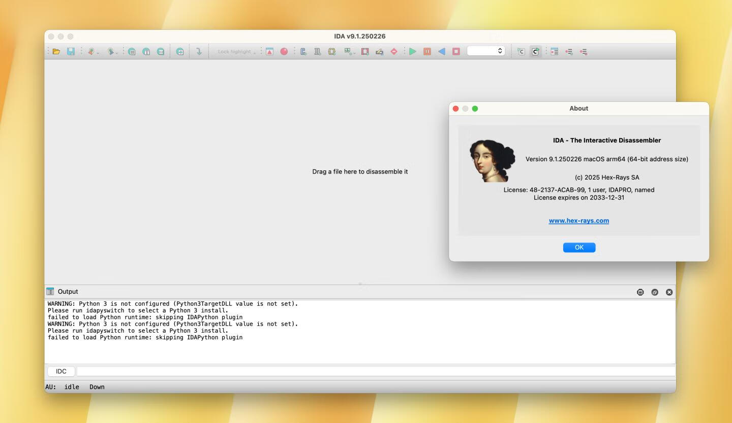Viewport: 732px width, 423px height.
Task: Click OK in the About dialog
Action: (x=579, y=247)
